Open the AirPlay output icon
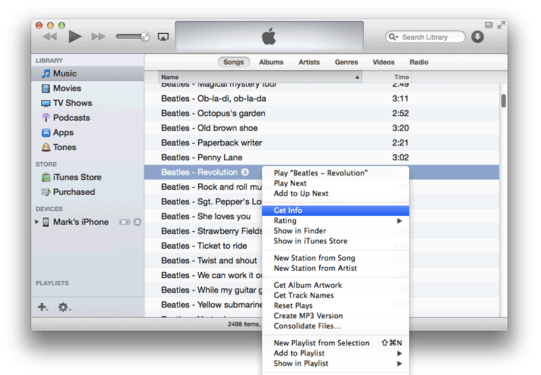 coord(163,37)
